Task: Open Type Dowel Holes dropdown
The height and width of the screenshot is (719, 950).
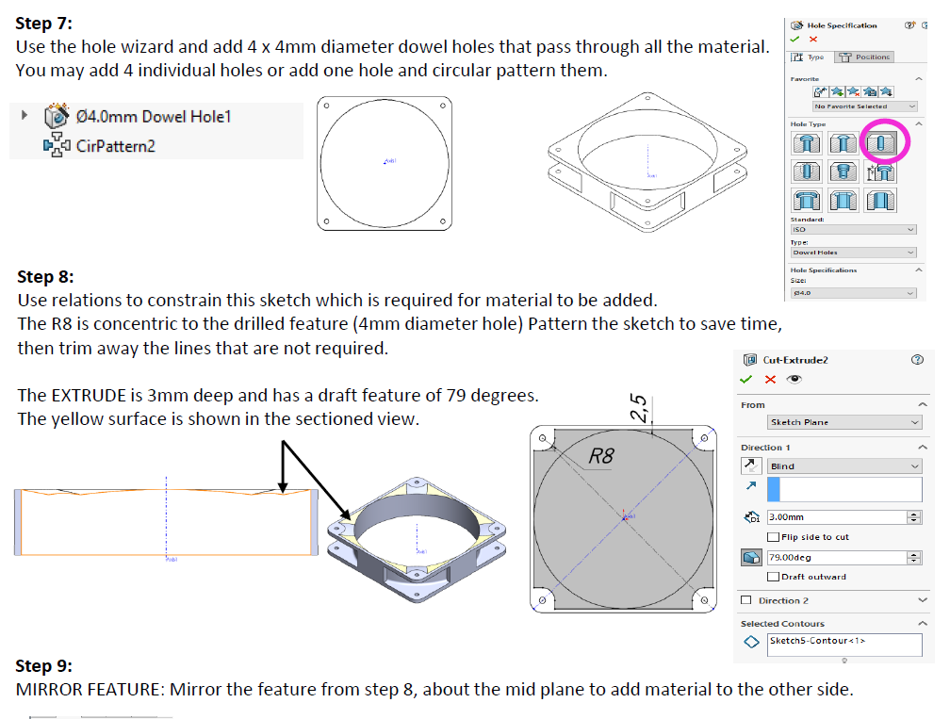Action: [x=853, y=253]
